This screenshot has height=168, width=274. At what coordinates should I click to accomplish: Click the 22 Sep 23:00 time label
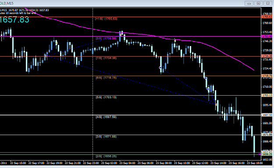tap(91, 163)
